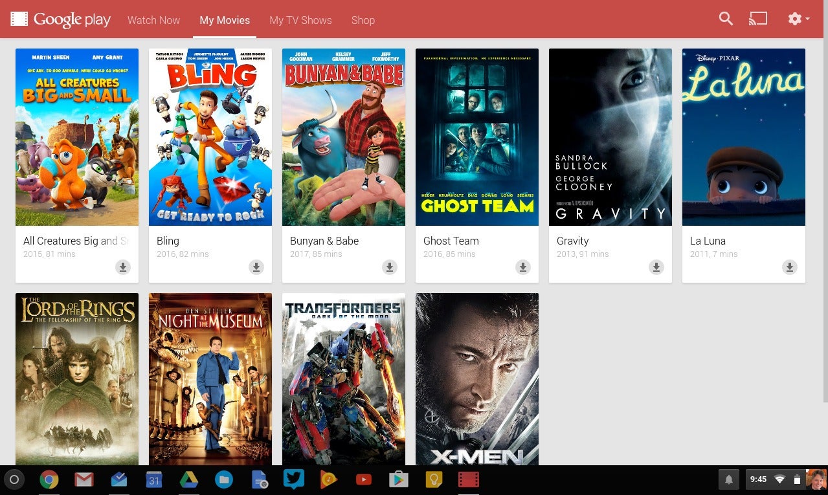
Task: Click the search magnifier icon
Action: click(726, 19)
